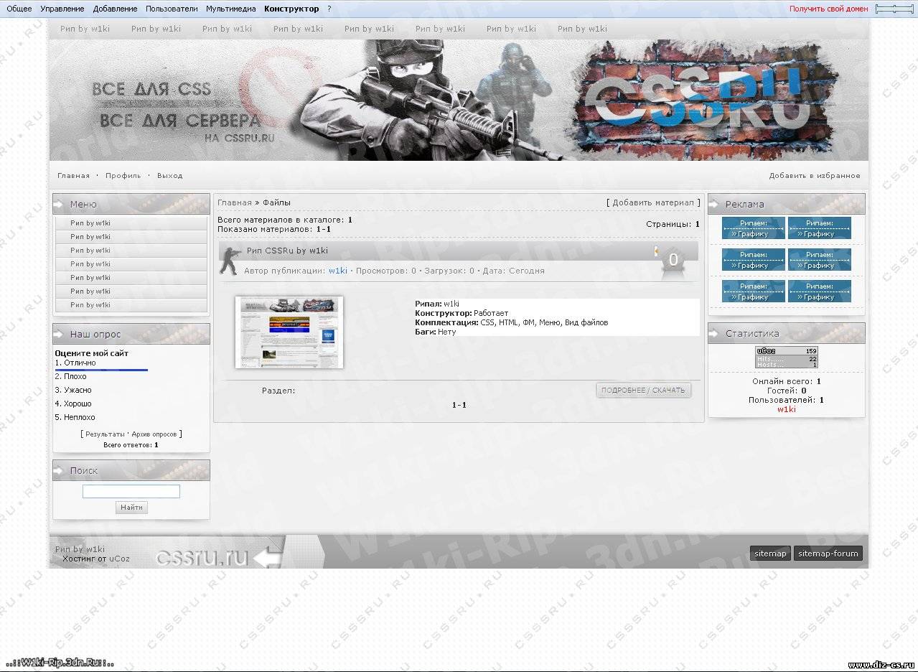Click the uCoz hits counter badge
The width and height of the screenshot is (918, 672).
[787, 358]
